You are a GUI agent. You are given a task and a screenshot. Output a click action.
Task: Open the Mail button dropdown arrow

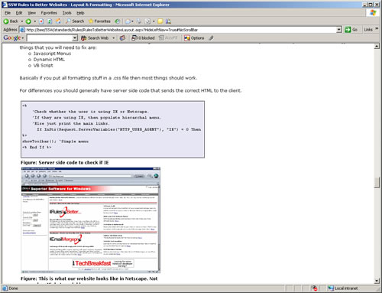[x=132, y=21]
